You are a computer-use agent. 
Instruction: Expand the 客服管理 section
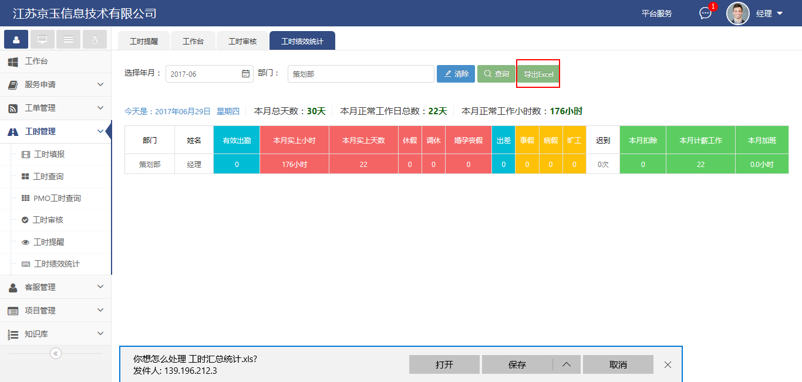[56, 287]
